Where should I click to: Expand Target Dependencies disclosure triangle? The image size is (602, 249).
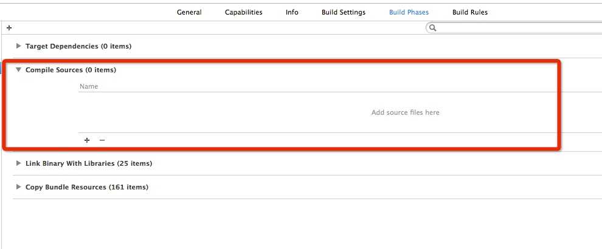coord(18,46)
